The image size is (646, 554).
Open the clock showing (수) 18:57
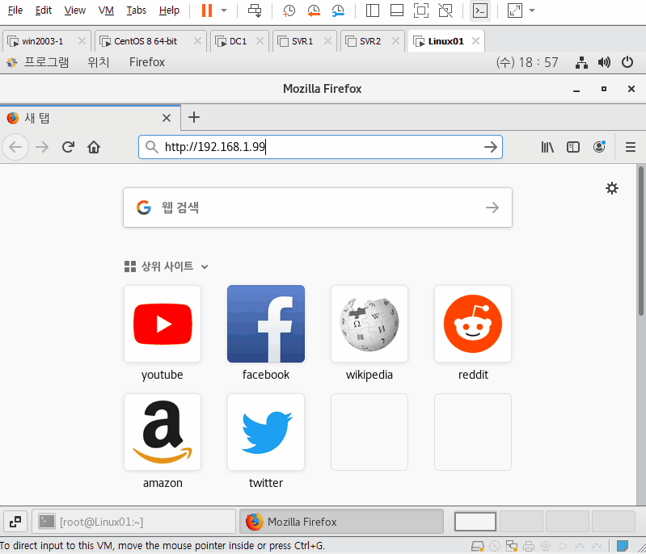coord(527,62)
